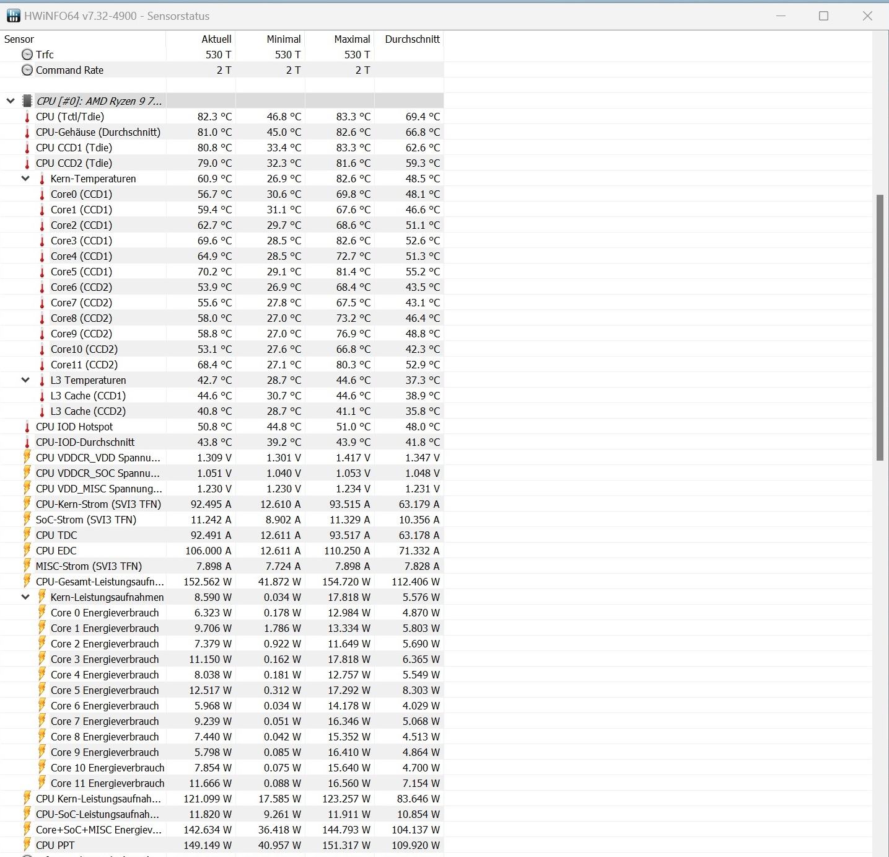889x857 pixels.
Task: Click the Durchschnitt column header
Action: point(409,39)
